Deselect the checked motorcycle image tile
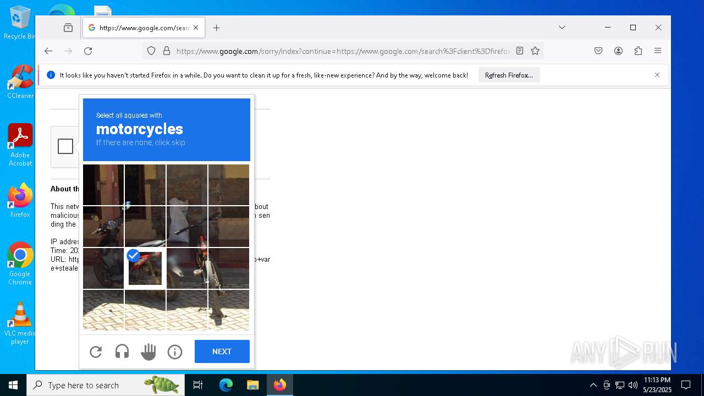The height and width of the screenshot is (396, 704). 145,268
